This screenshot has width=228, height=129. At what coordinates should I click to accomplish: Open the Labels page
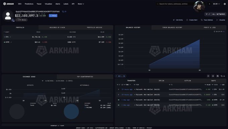(66, 4)
